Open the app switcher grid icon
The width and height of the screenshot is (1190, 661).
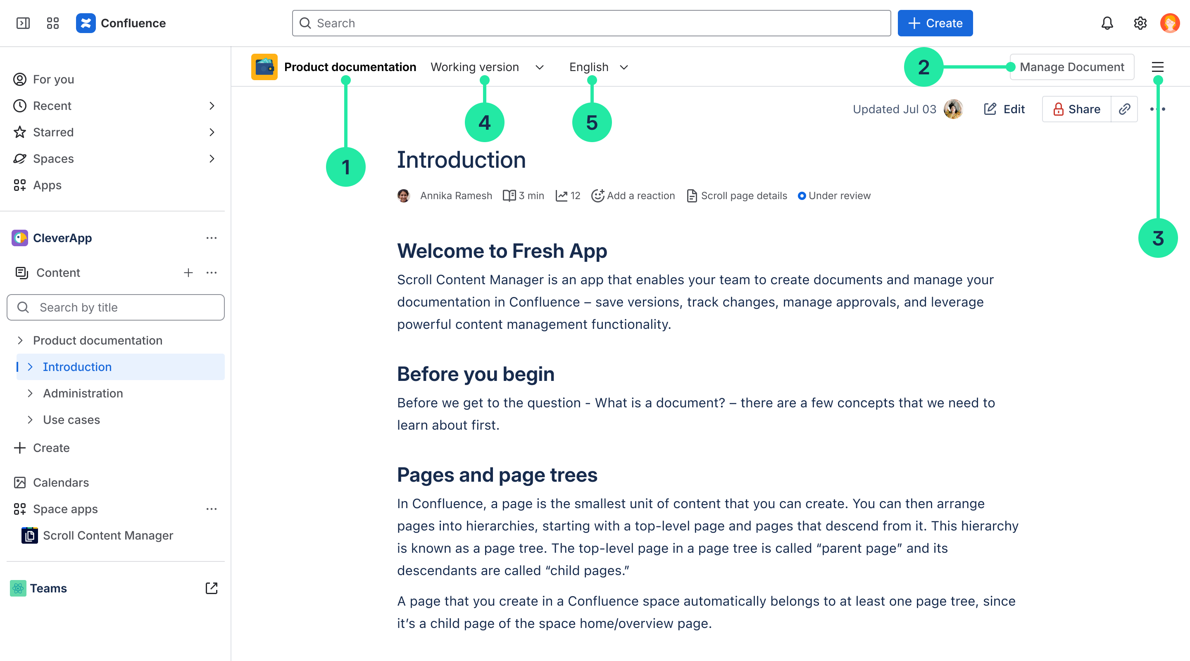(52, 23)
